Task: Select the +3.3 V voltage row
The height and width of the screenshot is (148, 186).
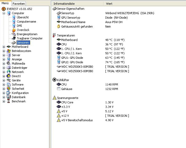Action: (x=85, y=107)
